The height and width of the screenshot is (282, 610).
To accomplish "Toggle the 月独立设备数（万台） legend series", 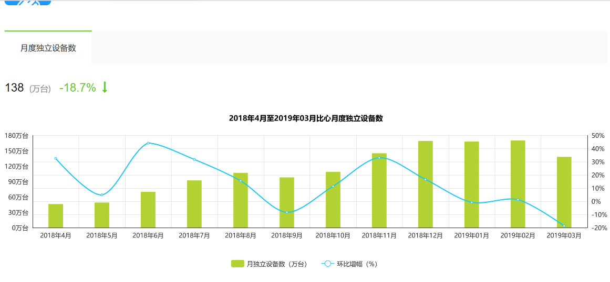I will coord(269,264).
